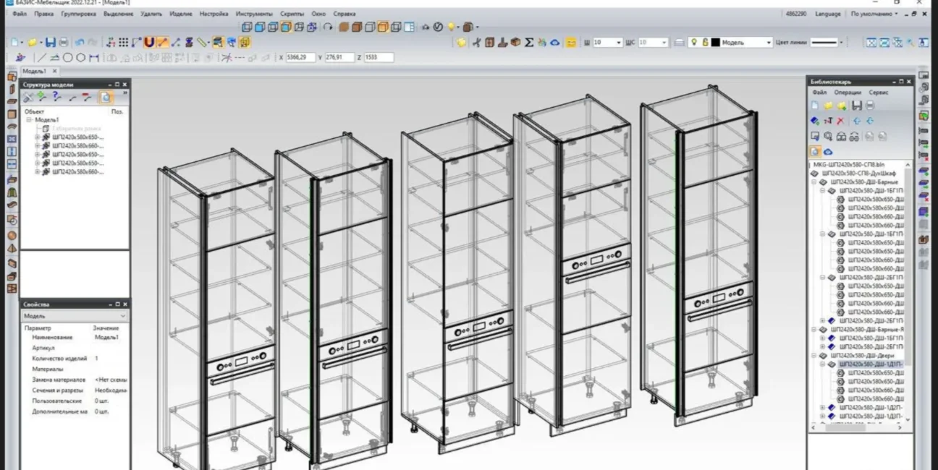Click the red X delete icon in Библиотекарь

click(x=840, y=121)
